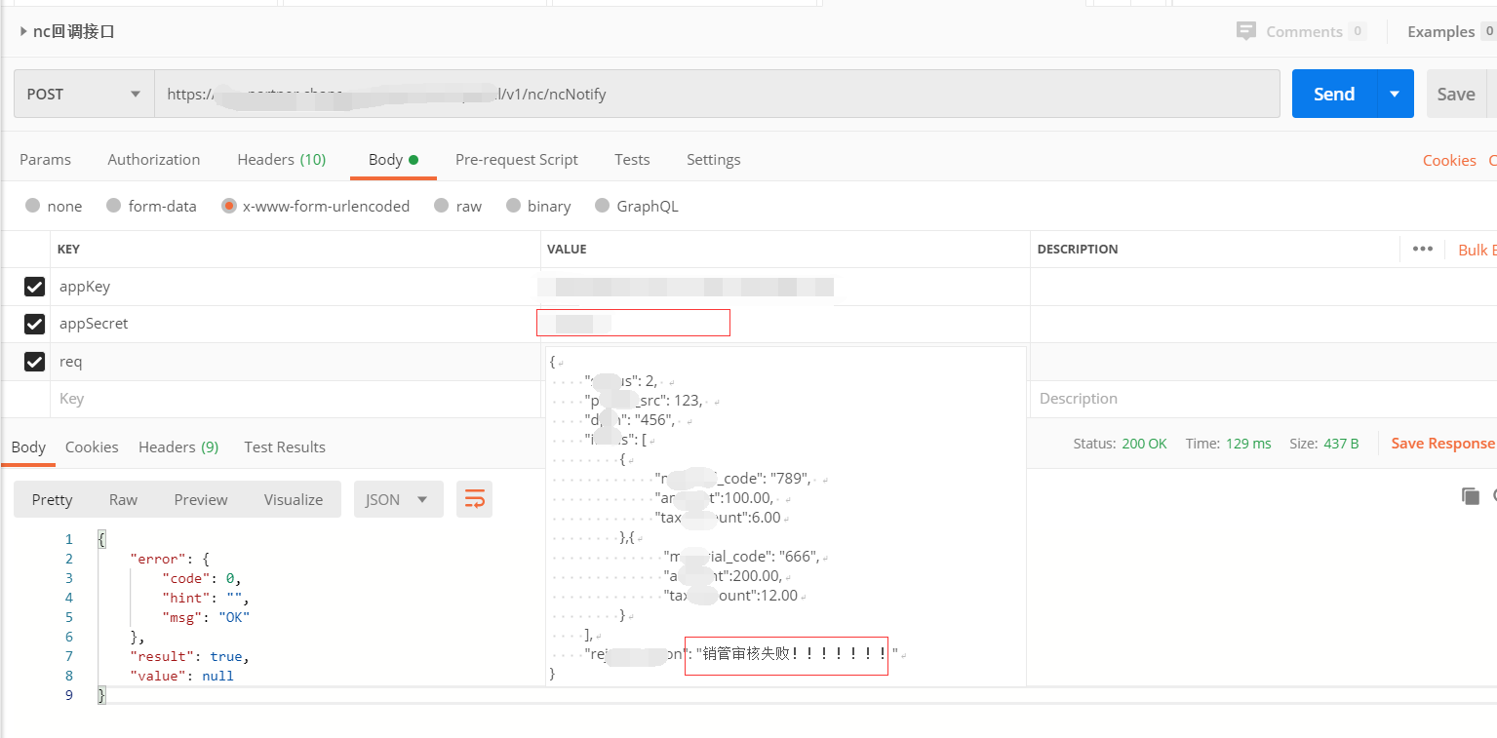Open the response Headers (9) tab
Viewport: 1497px width, 738px height.
click(178, 447)
